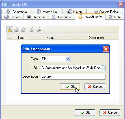The height and width of the screenshot is (119, 125).
Task: Close Edit Attachment with the X button
Action: [106, 49]
